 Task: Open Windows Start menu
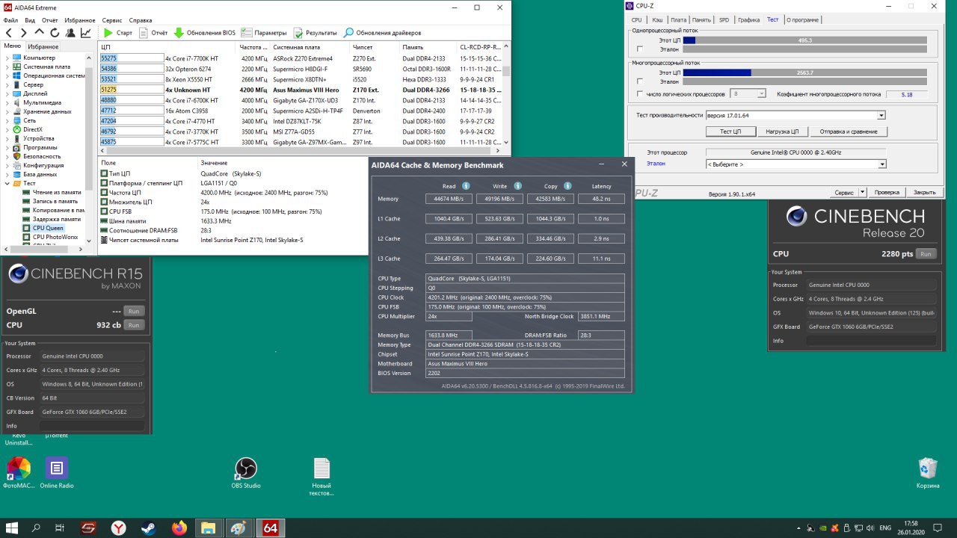pyautogui.click(x=13, y=528)
